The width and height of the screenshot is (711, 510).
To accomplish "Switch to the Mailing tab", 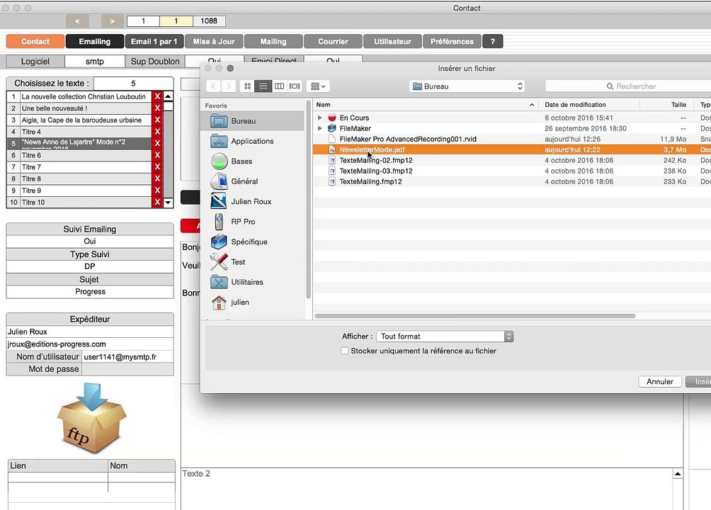I will 273,41.
